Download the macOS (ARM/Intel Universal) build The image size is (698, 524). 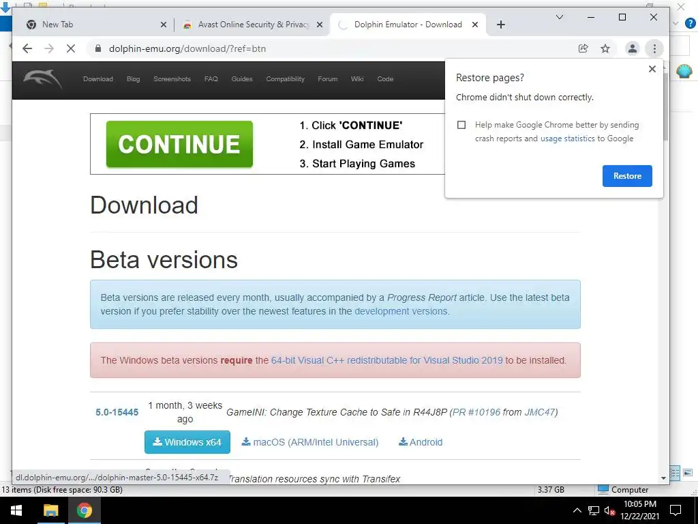(310, 442)
